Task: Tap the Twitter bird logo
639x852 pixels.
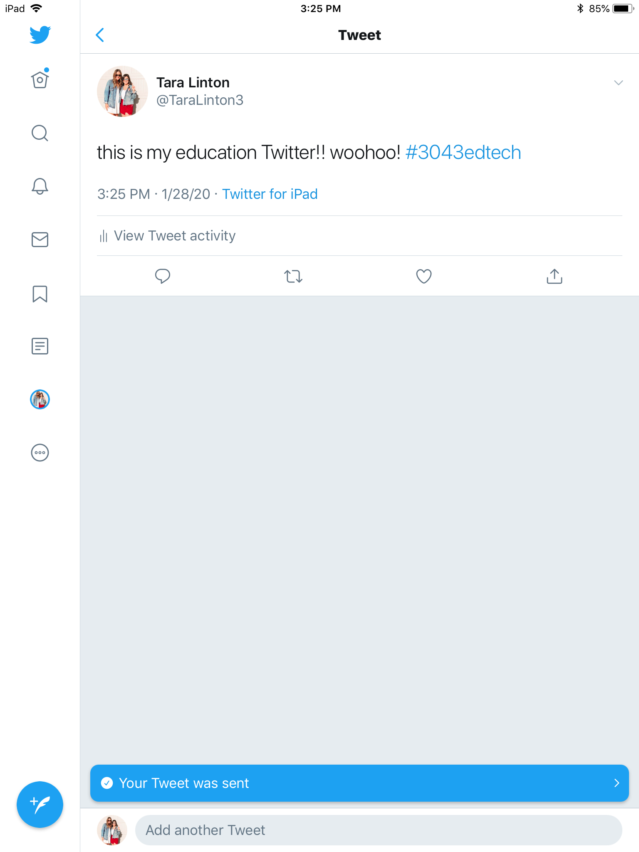Action: (x=40, y=35)
